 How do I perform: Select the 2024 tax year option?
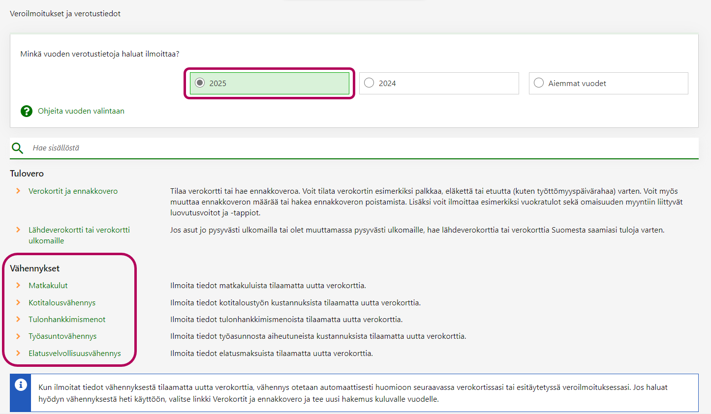pyautogui.click(x=369, y=83)
